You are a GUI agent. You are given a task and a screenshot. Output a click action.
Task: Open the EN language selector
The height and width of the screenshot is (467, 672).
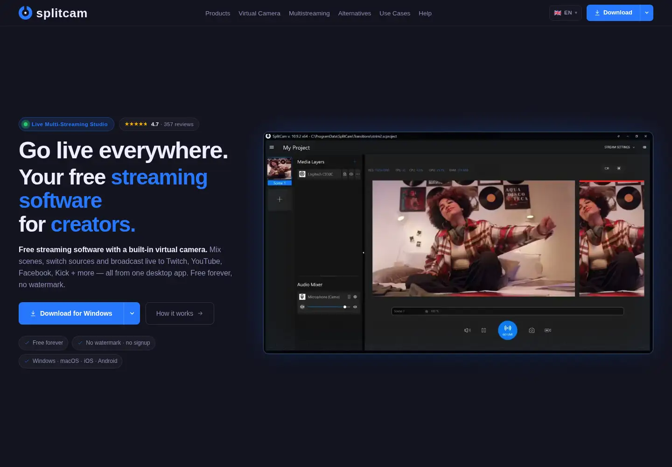coord(566,13)
